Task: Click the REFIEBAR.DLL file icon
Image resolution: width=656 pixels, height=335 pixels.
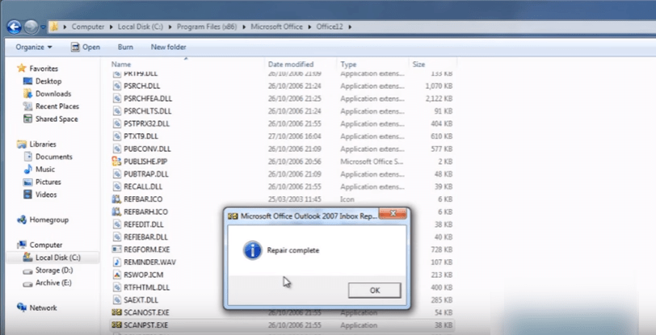Action: pos(117,237)
